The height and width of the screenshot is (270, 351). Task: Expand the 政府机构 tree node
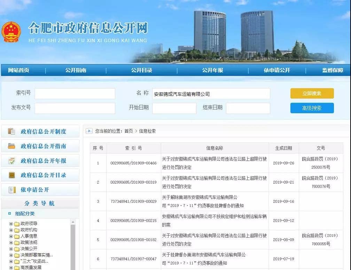pos(11,230)
